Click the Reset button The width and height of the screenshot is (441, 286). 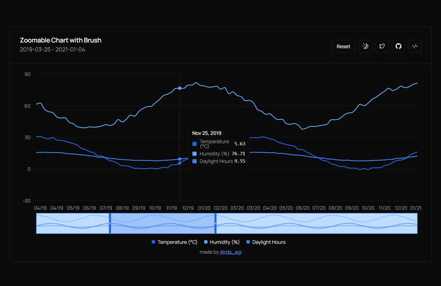tap(343, 46)
